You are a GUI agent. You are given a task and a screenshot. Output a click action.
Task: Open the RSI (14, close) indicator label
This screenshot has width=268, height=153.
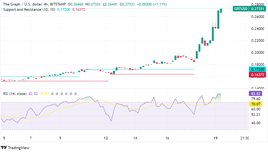tap(15, 94)
